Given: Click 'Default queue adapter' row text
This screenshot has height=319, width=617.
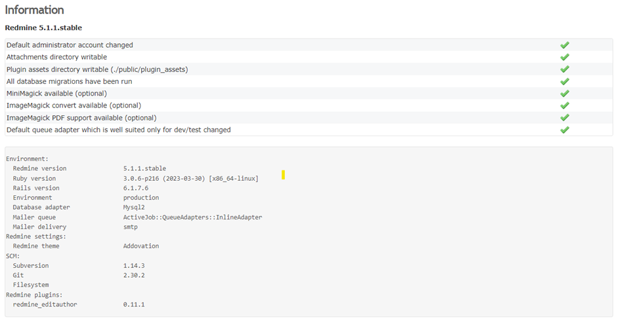Looking at the screenshot, I should [118, 130].
